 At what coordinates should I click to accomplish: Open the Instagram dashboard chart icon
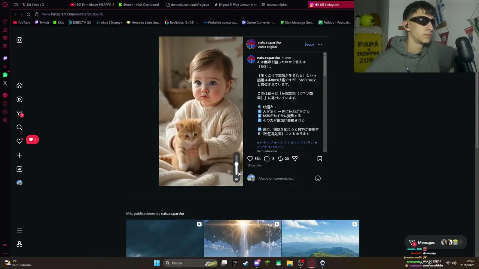[x=19, y=169]
